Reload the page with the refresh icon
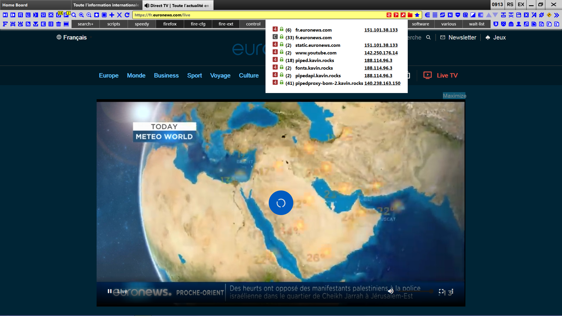The width and height of the screenshot is (562, 316). coord(127,15)
